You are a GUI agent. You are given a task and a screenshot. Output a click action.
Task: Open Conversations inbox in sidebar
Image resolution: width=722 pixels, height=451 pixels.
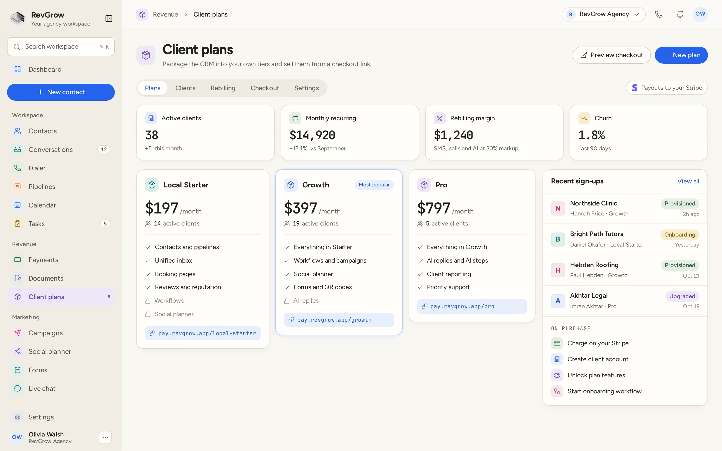61,149
